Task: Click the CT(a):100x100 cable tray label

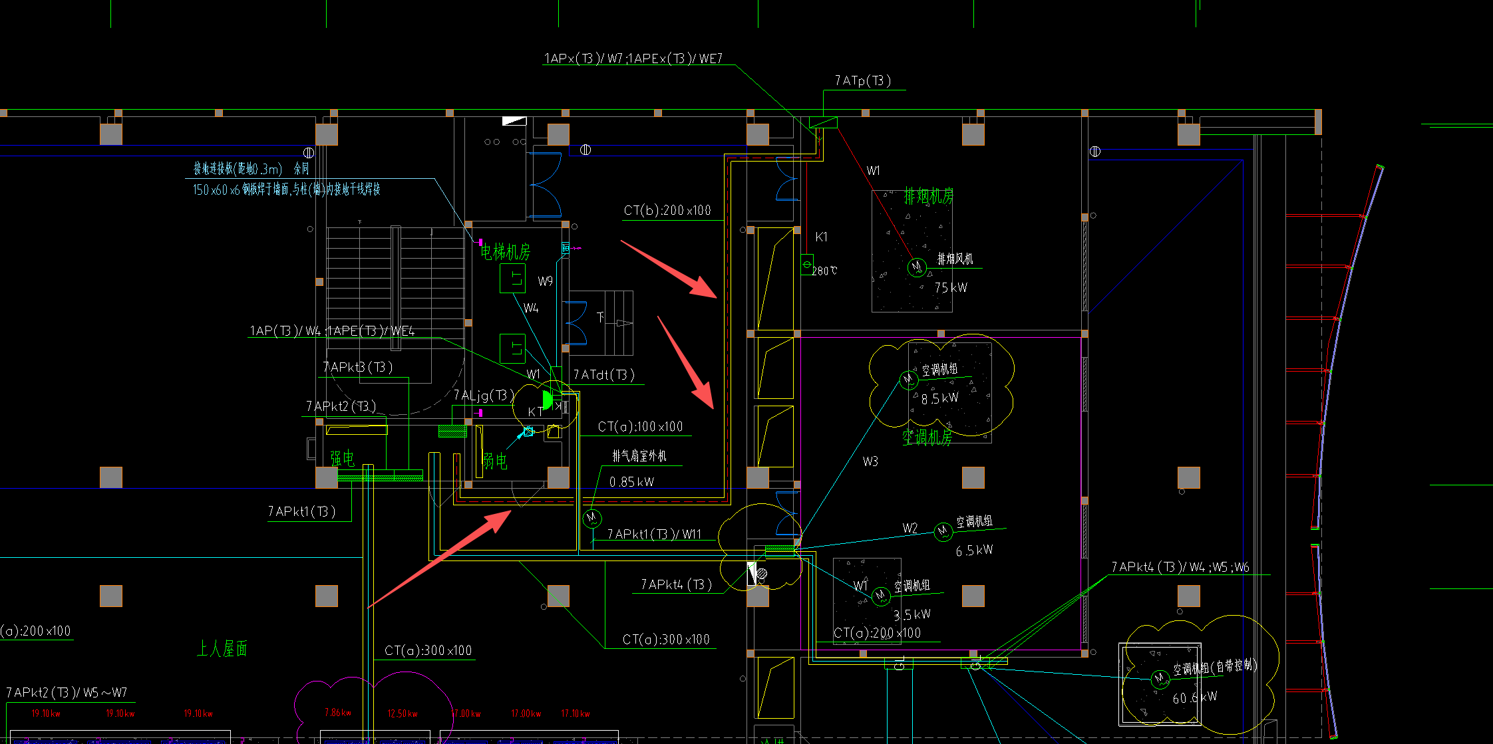Action: 640,426
